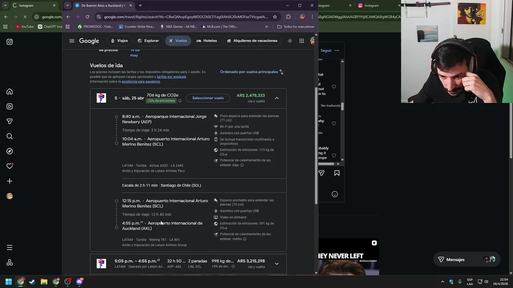
Task: Save the Instagram post with bookmark icon
Action: coord(337,173)
